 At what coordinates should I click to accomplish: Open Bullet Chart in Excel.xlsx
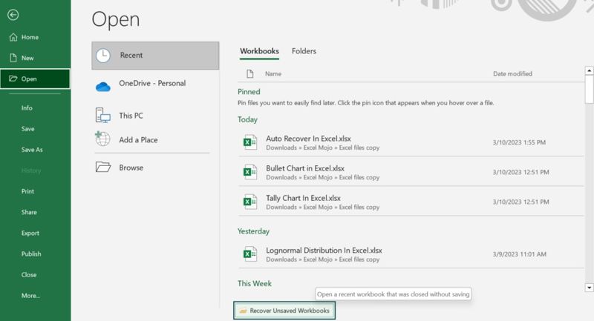305,168
